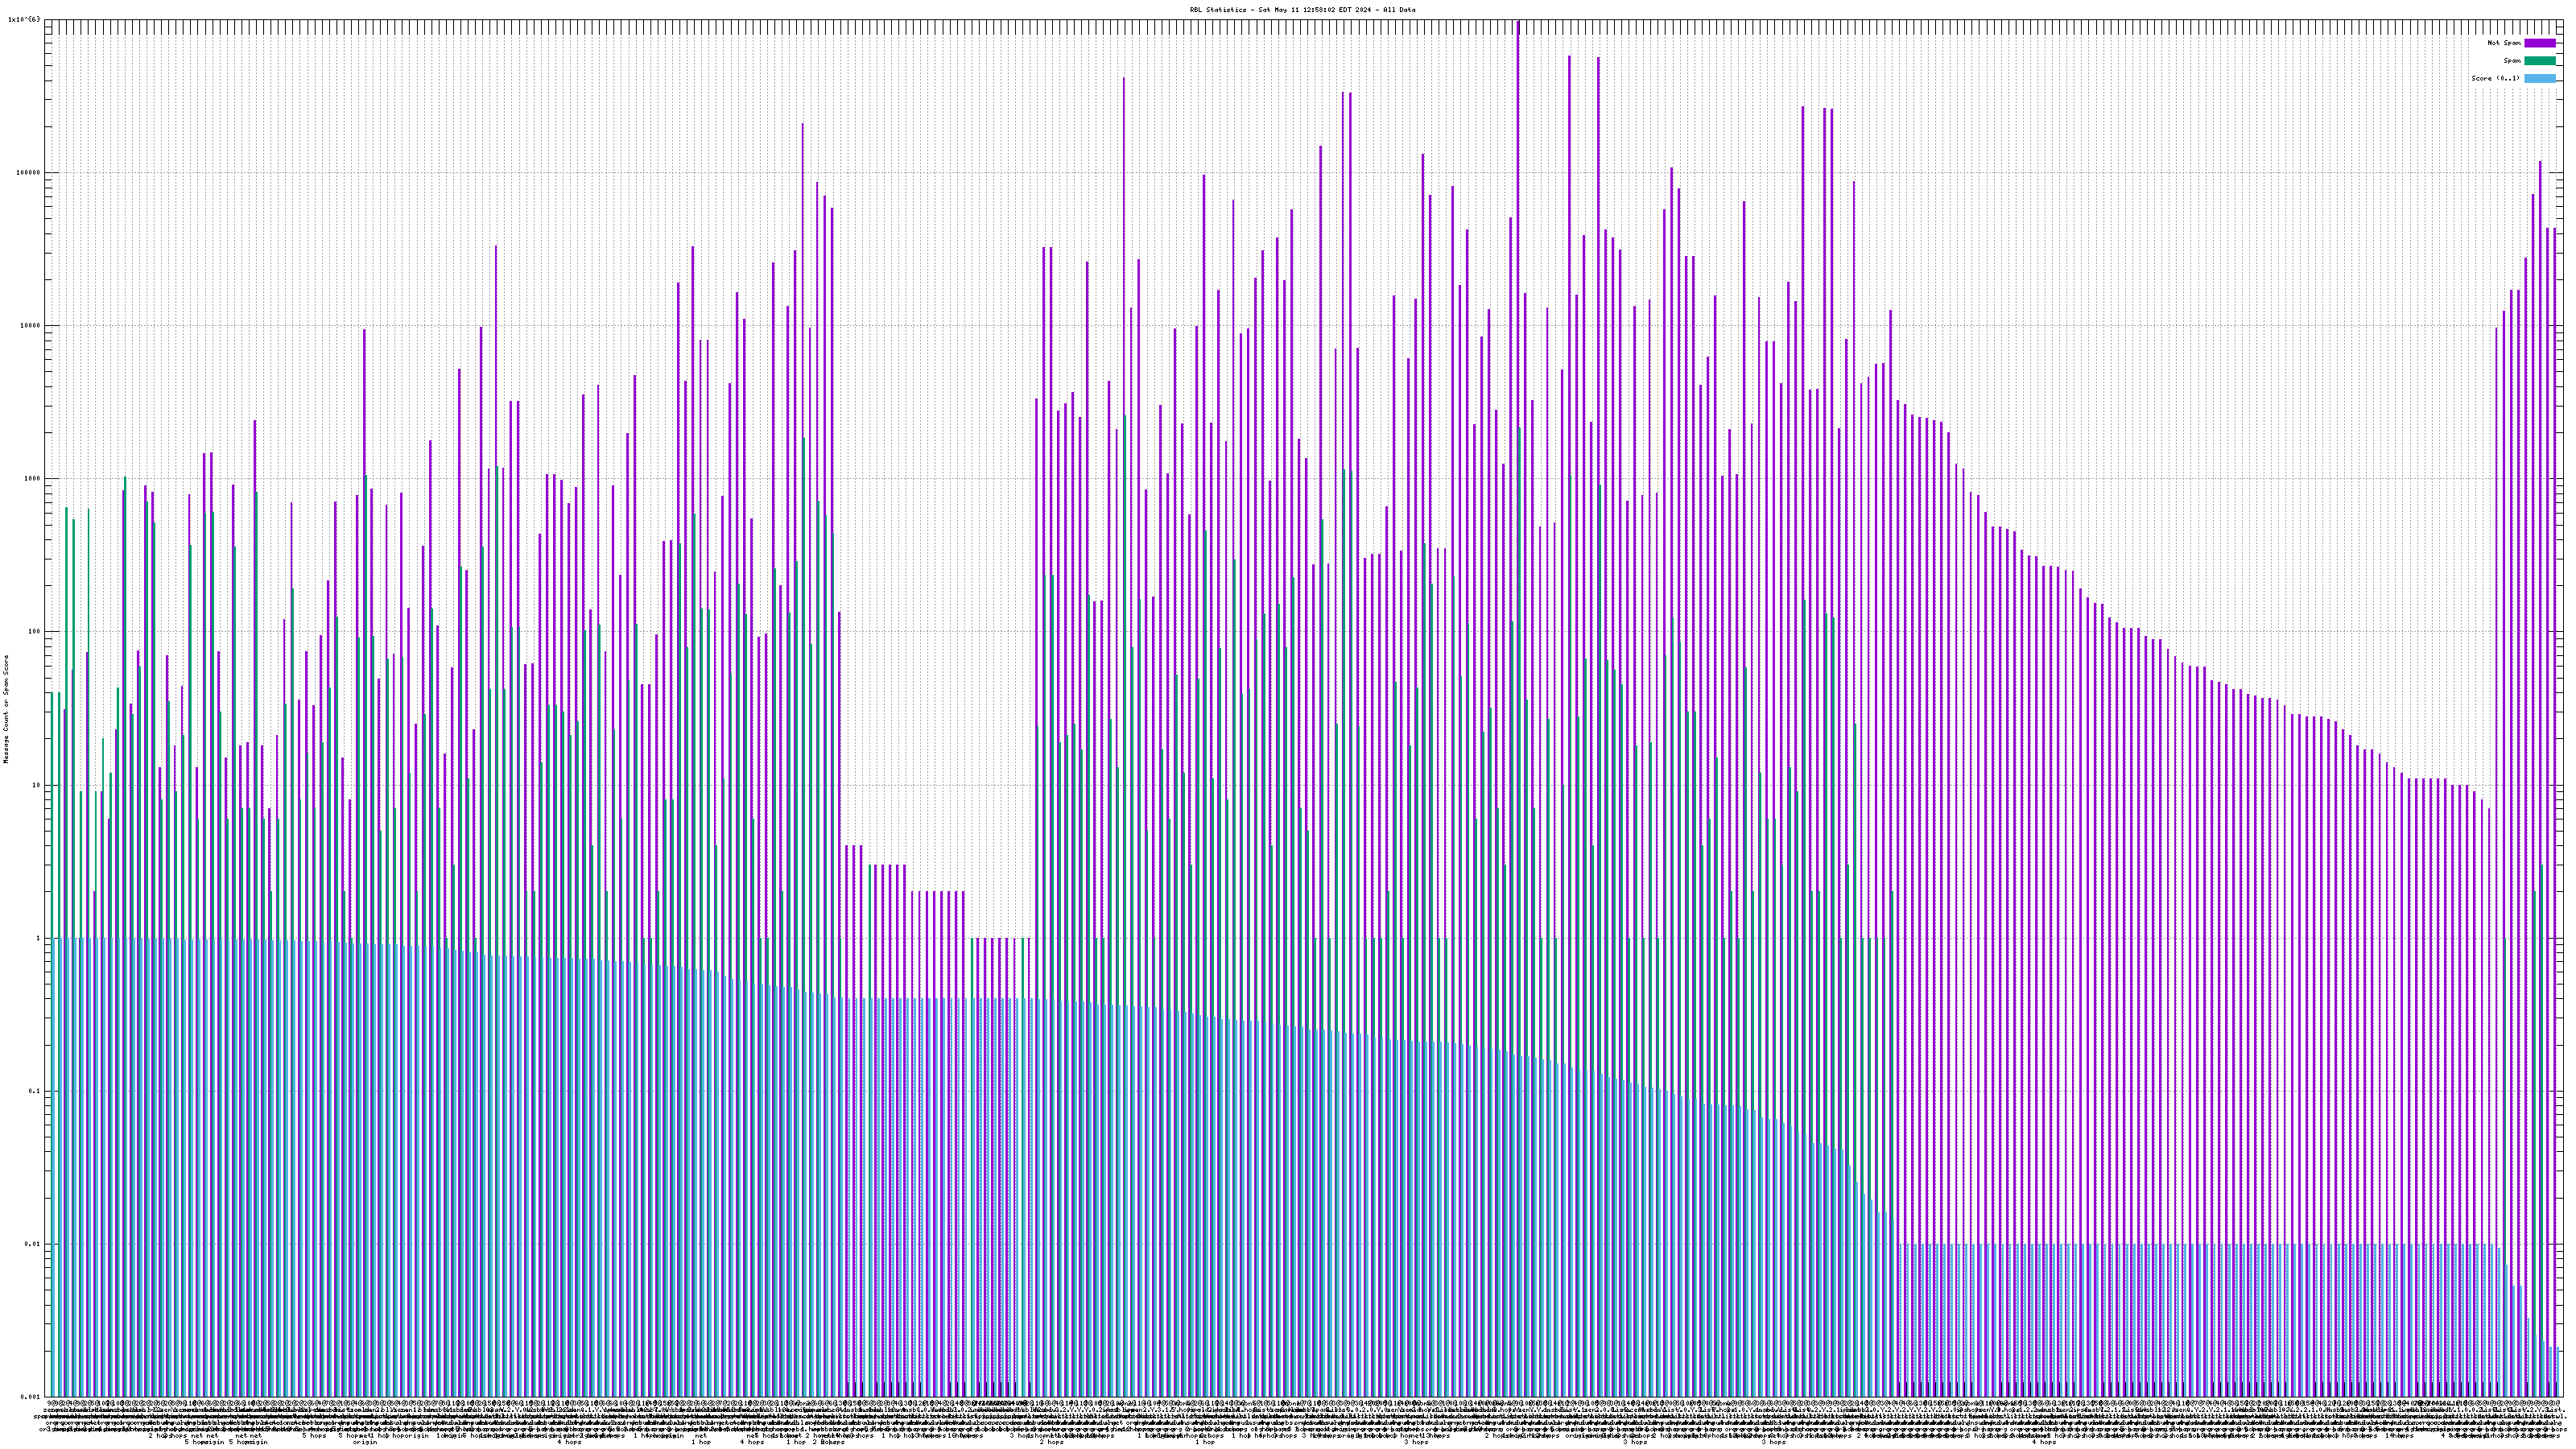Click the 0.1 y-axis tick label

tap(35, 1091)
